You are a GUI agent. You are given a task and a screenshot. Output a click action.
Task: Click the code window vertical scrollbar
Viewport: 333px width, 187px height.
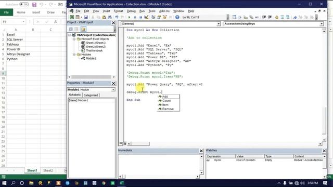(x=324, y=85)
